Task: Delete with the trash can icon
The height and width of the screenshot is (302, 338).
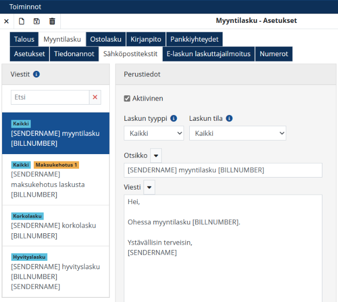Action: click(52, 21)
